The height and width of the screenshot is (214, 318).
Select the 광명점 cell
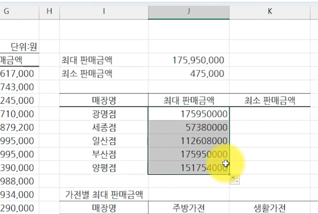point(104,114)
